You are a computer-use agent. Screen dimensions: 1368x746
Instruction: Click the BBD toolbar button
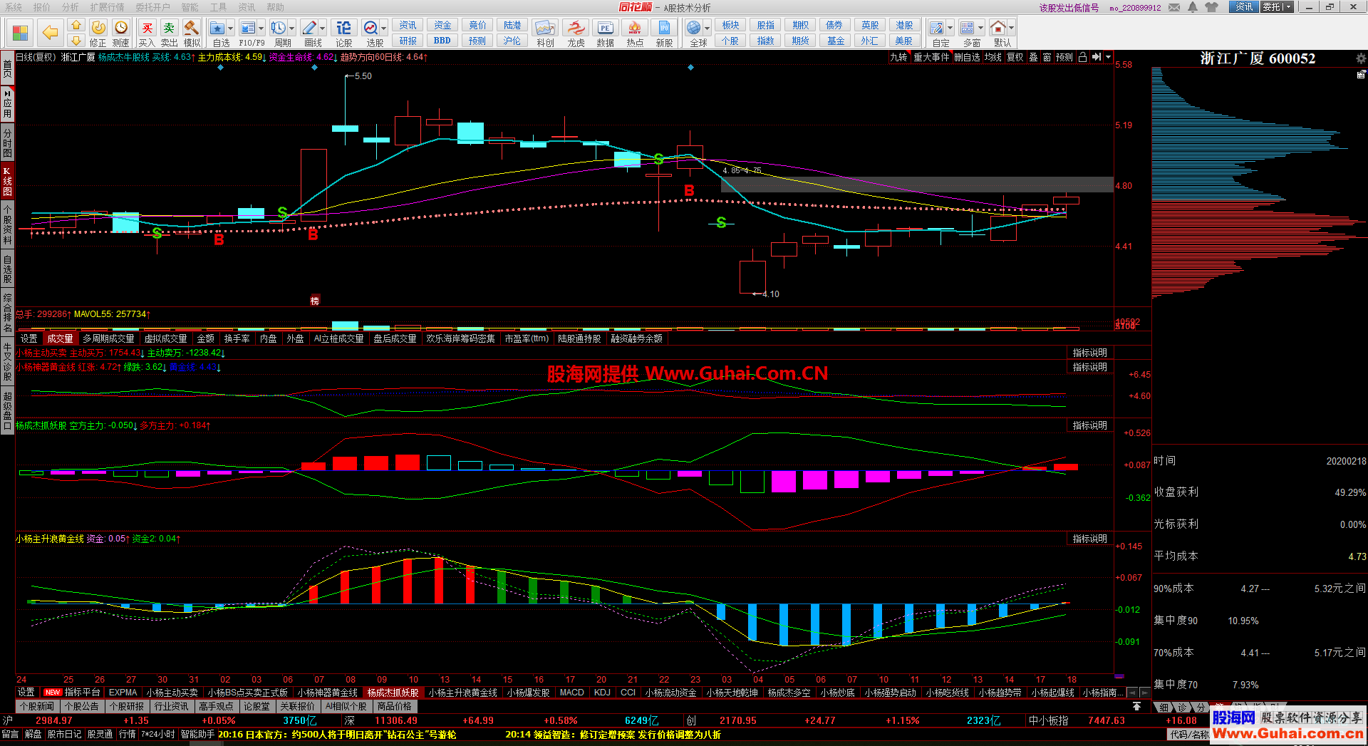click(x=442, y=41)
